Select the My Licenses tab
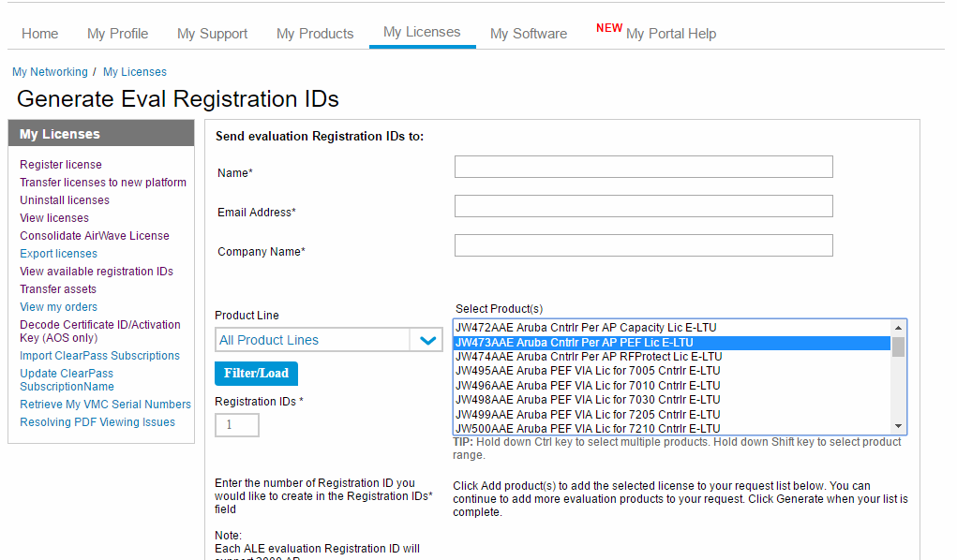 click(x=422, y=32)
